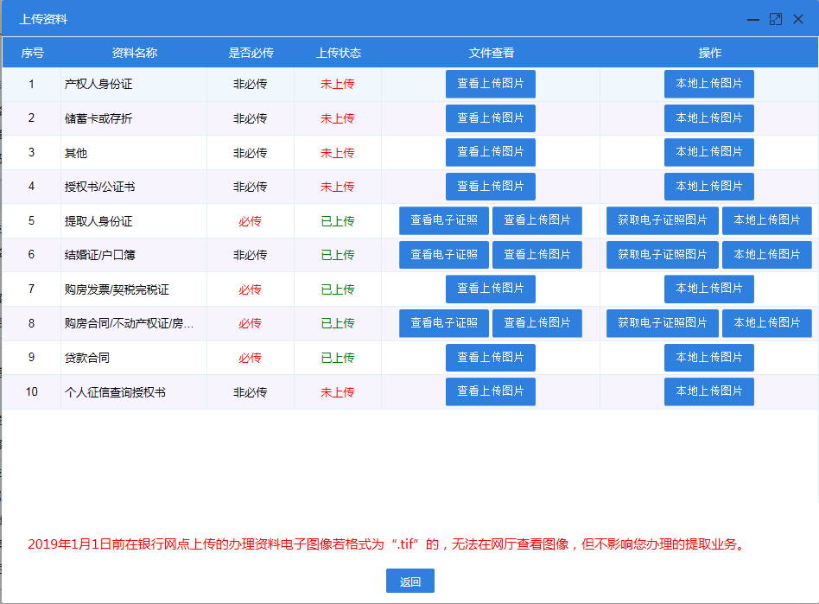Screen dimensions: 819x604
Task: 查看提取人身份证电子证照
Action: (443, 220)
